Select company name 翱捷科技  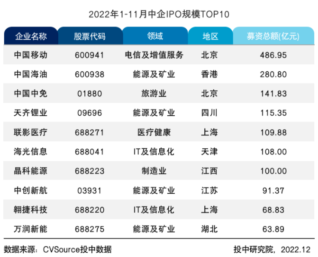(31, 209)
